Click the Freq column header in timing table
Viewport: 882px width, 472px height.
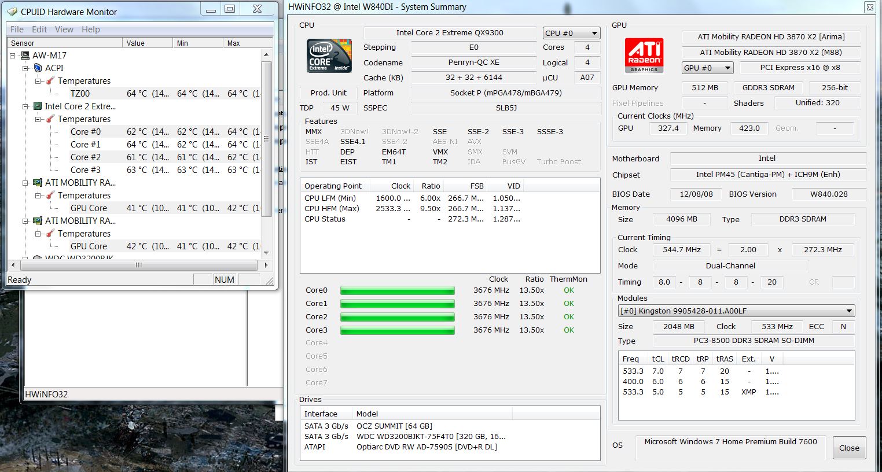pos(631,359)
